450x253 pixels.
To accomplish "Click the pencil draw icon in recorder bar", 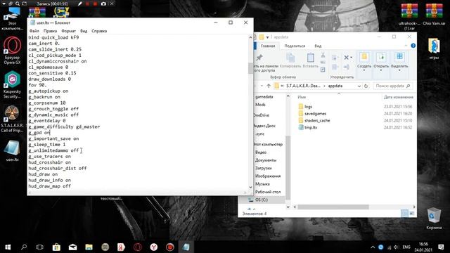I will pos(79,4).
